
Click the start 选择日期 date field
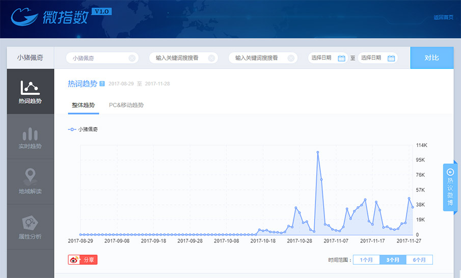click(x=328, y=58)
